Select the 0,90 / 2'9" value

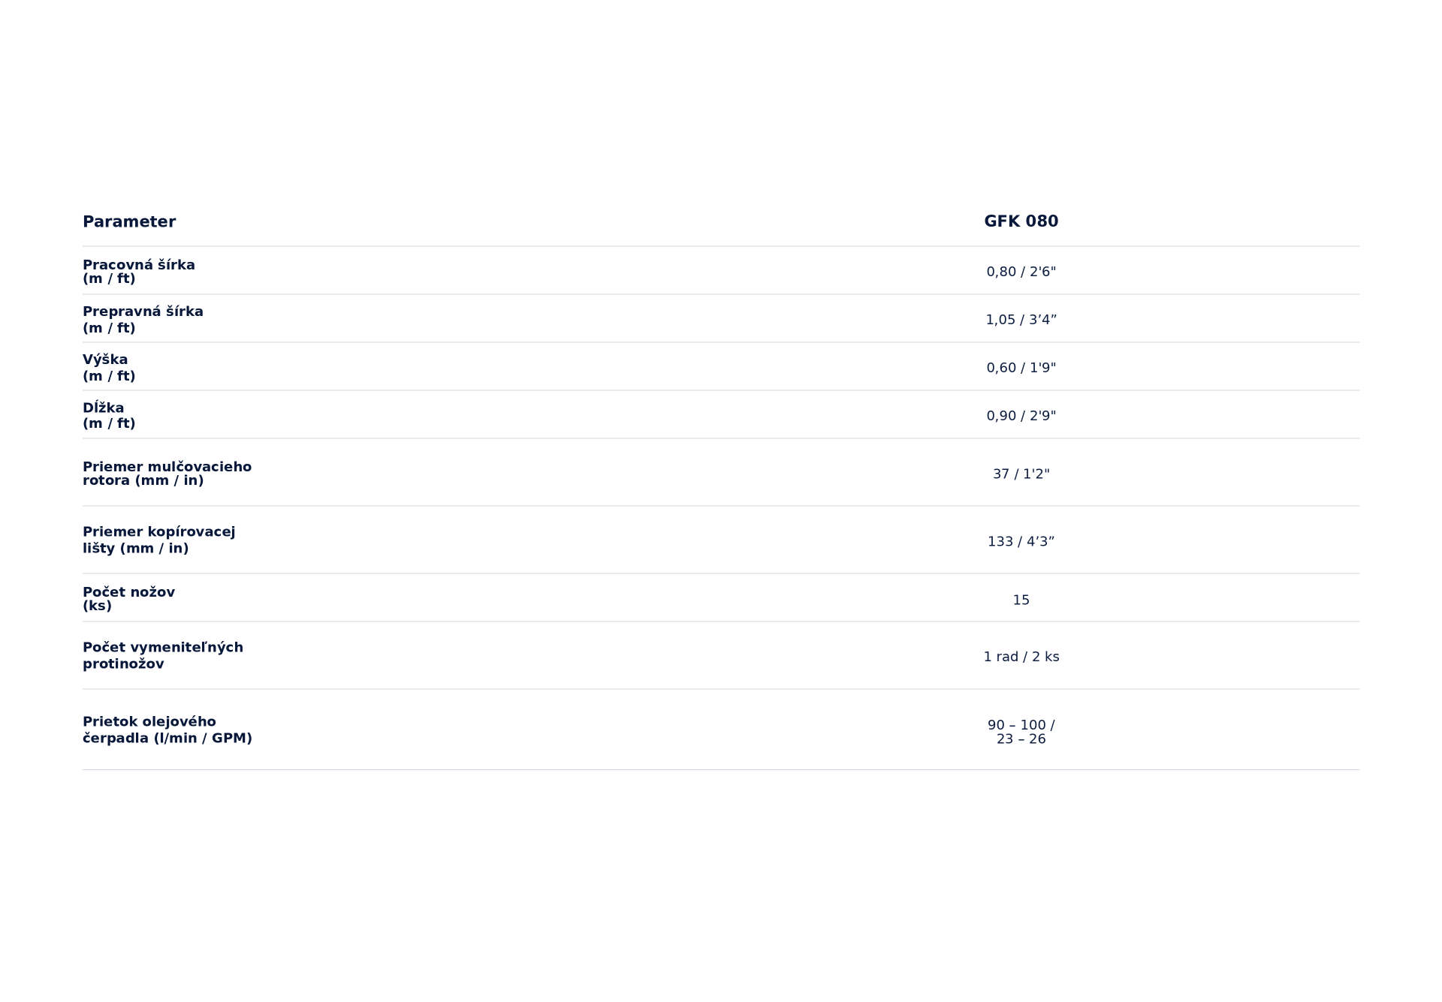[x=1021, y=416]
